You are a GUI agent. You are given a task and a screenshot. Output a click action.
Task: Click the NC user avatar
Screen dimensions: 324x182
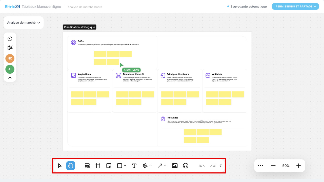click(x=10, y=58)
